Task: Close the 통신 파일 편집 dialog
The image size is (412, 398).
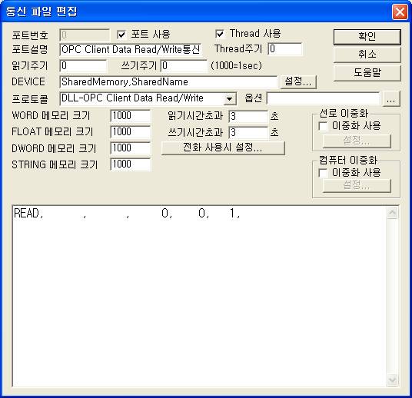Action: pos(400,12)
